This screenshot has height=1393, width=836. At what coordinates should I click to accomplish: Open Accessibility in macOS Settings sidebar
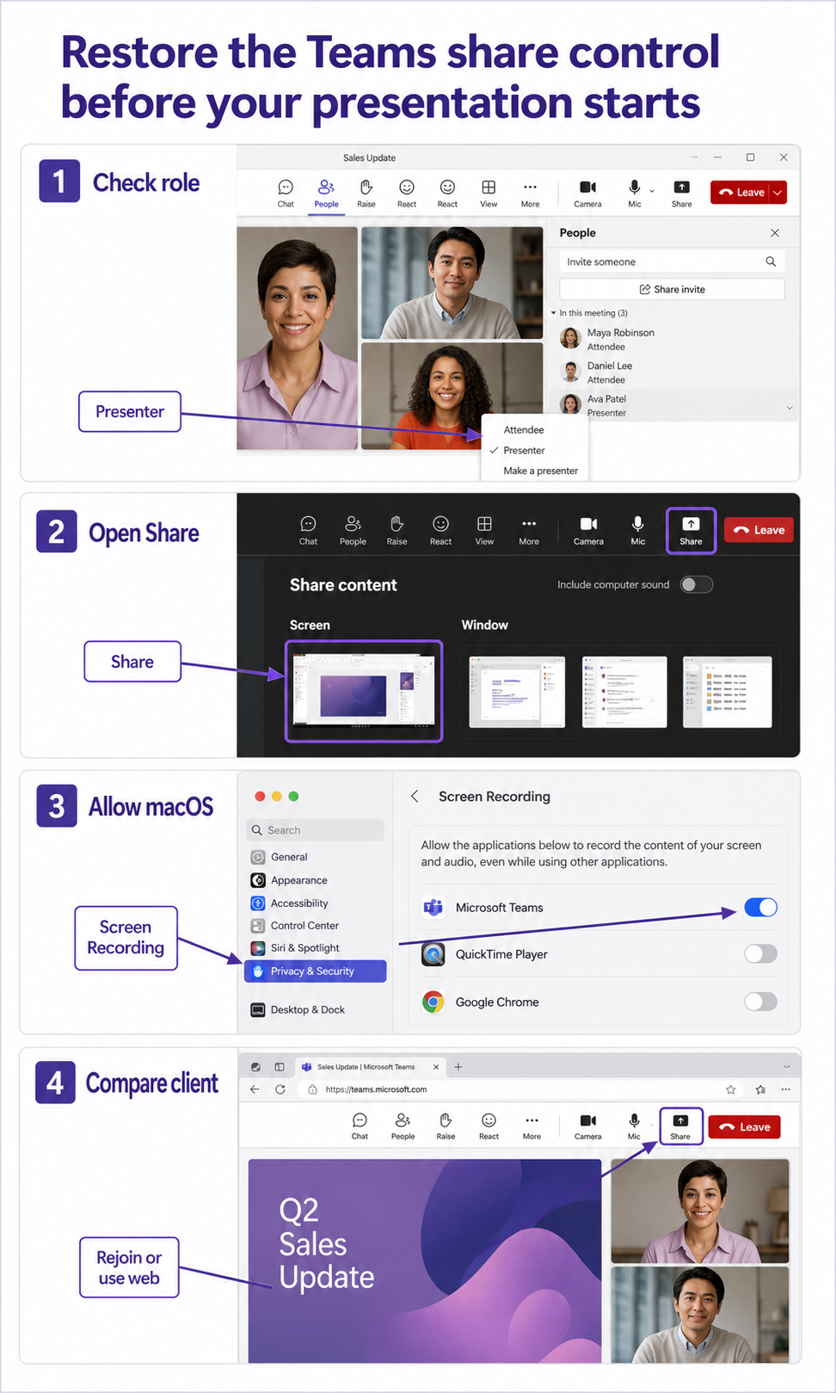pos(315,903)
